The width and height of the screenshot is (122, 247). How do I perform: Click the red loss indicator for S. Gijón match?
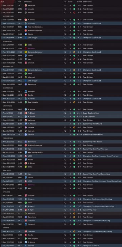point(74,210)
